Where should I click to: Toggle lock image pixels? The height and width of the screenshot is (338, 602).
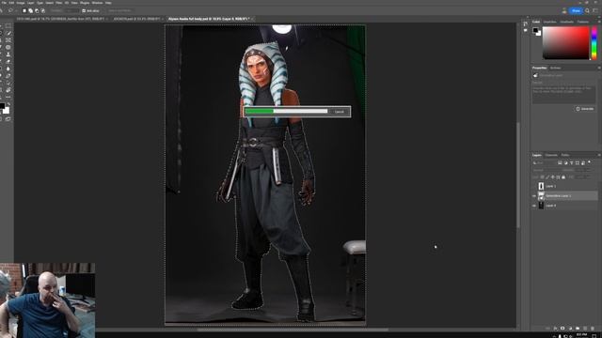[x=547, y=177]
